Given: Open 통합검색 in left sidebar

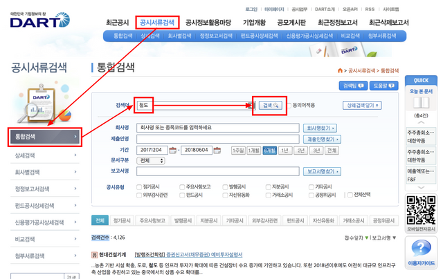Looking at the screenshot, I should click(44, 137).
